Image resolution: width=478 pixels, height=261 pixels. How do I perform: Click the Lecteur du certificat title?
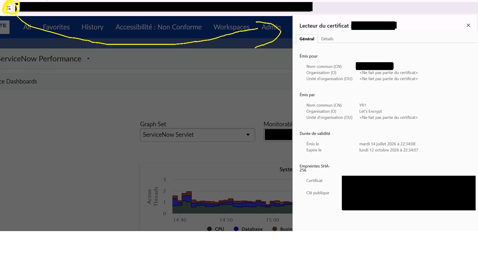(325, 26)
